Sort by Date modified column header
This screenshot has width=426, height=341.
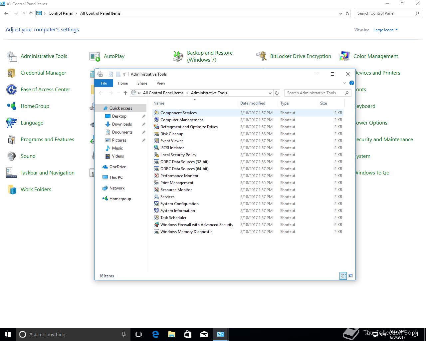point(258,103)
